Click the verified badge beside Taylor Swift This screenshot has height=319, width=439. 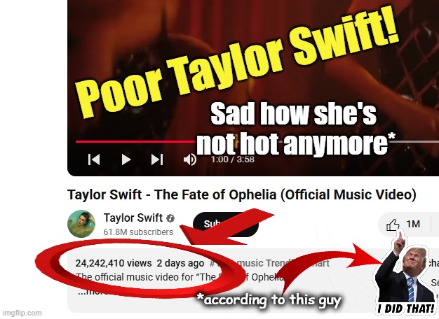click(170, 218)
